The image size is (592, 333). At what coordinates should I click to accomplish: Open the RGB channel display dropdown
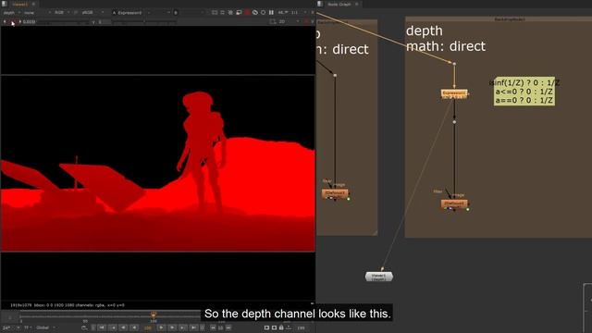coord(62,12)
